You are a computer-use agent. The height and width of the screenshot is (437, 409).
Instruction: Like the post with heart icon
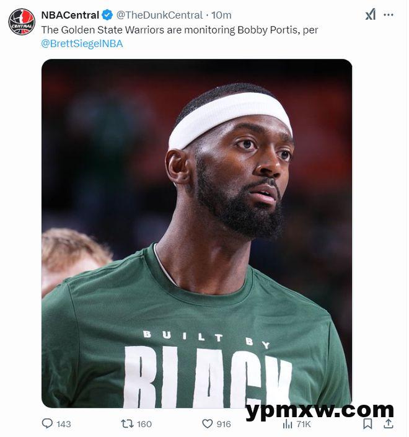coord(207,424)
